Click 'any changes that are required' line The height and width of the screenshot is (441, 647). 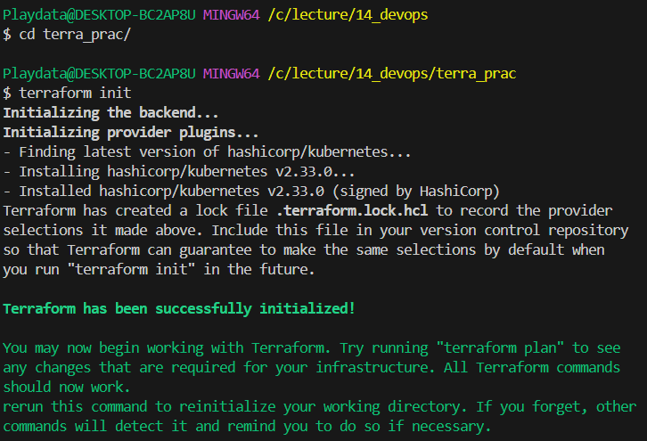[x=312, y=368]
